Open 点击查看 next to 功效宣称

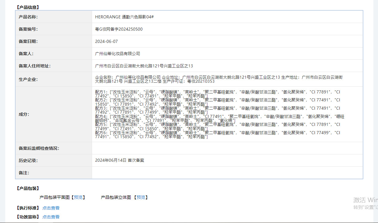click(x=51, y=217)
